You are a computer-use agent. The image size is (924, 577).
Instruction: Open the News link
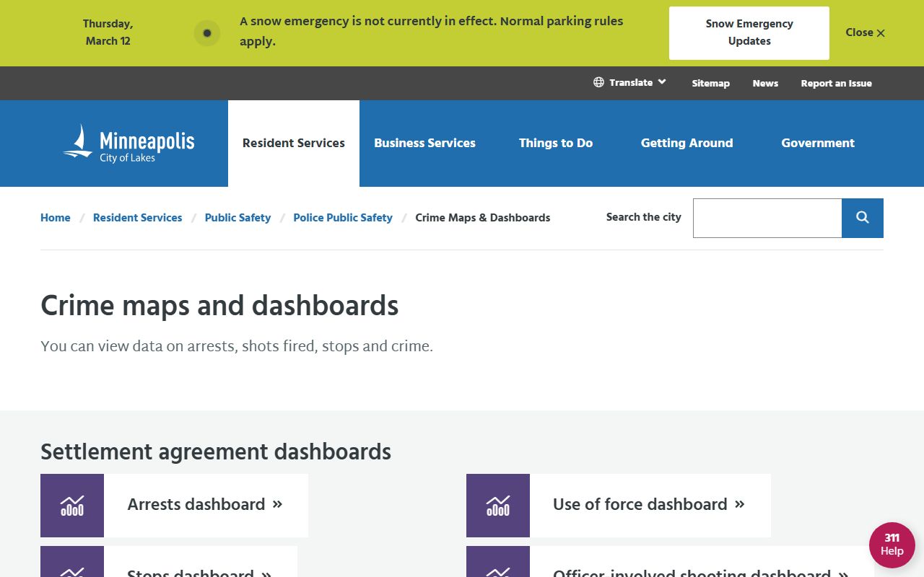tap(765, 83)
